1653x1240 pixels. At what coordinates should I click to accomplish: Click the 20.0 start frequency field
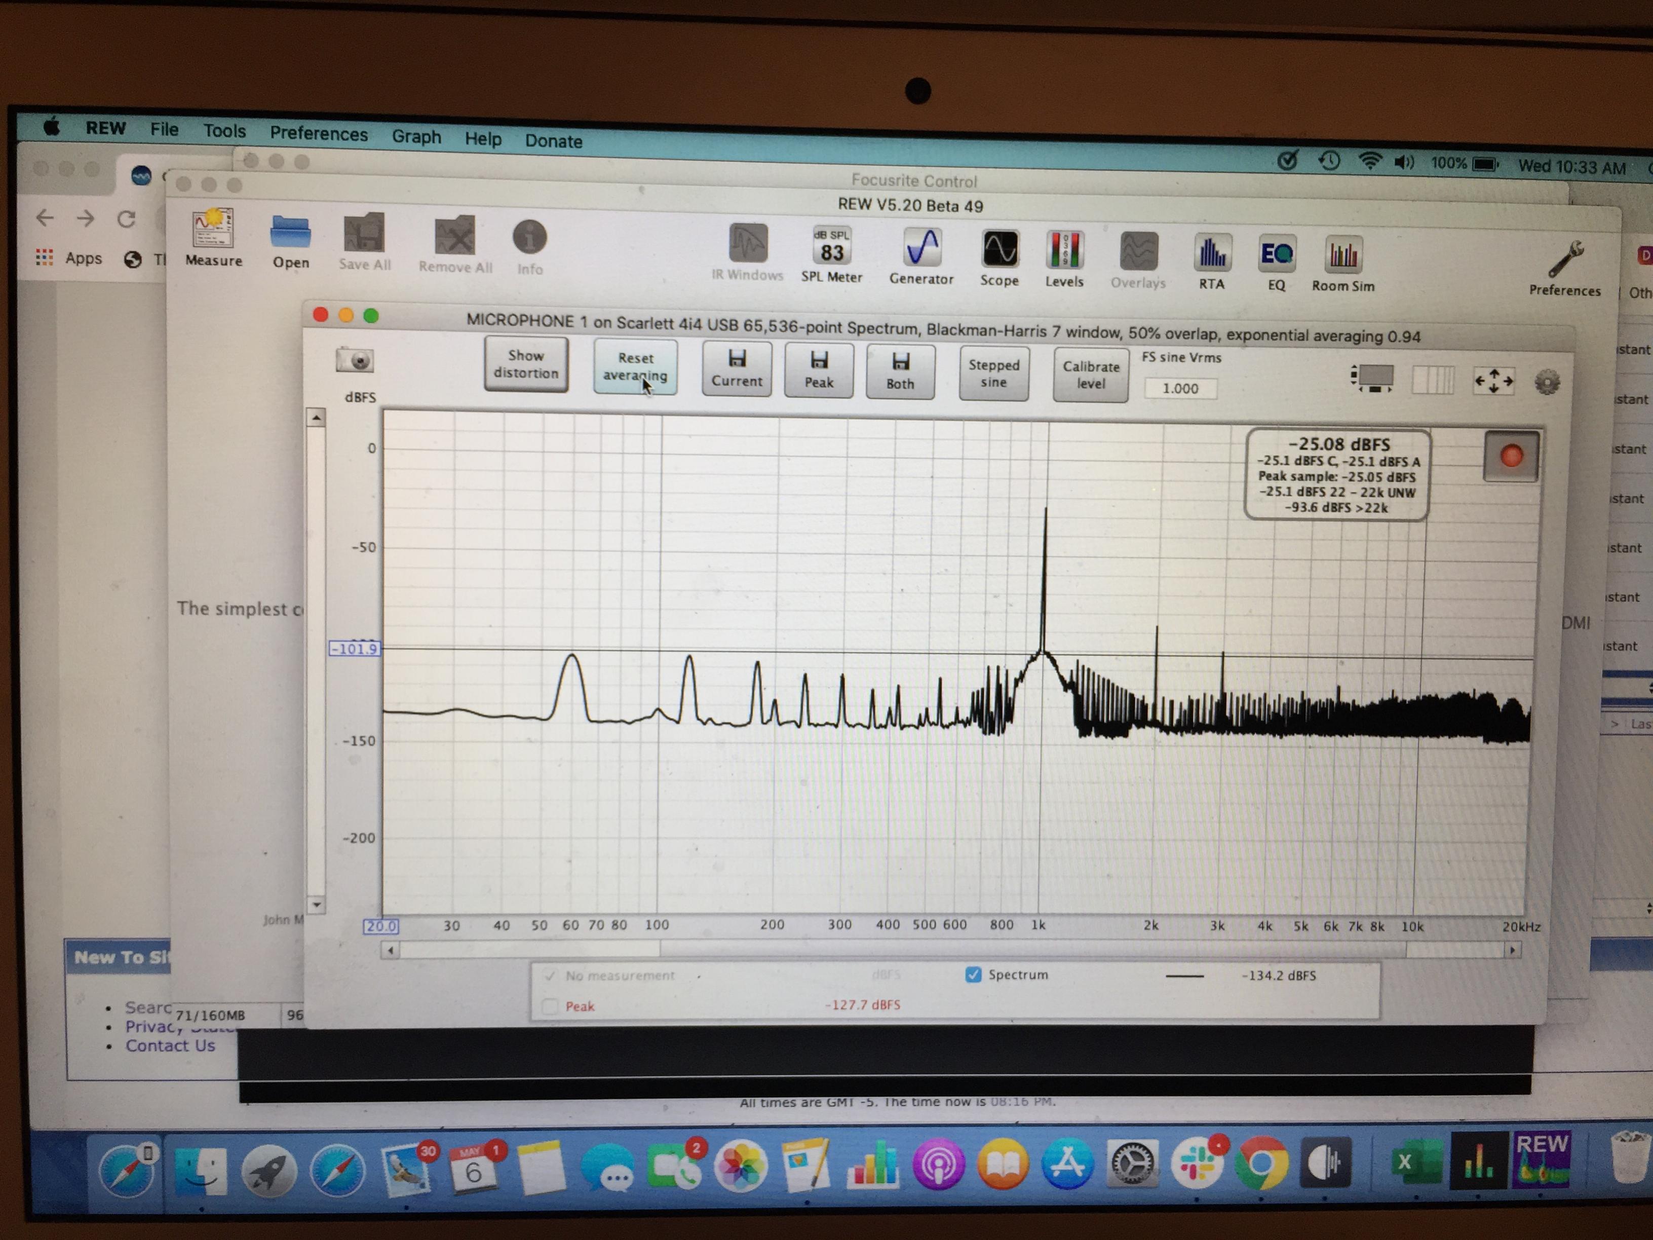pos(381,926)
